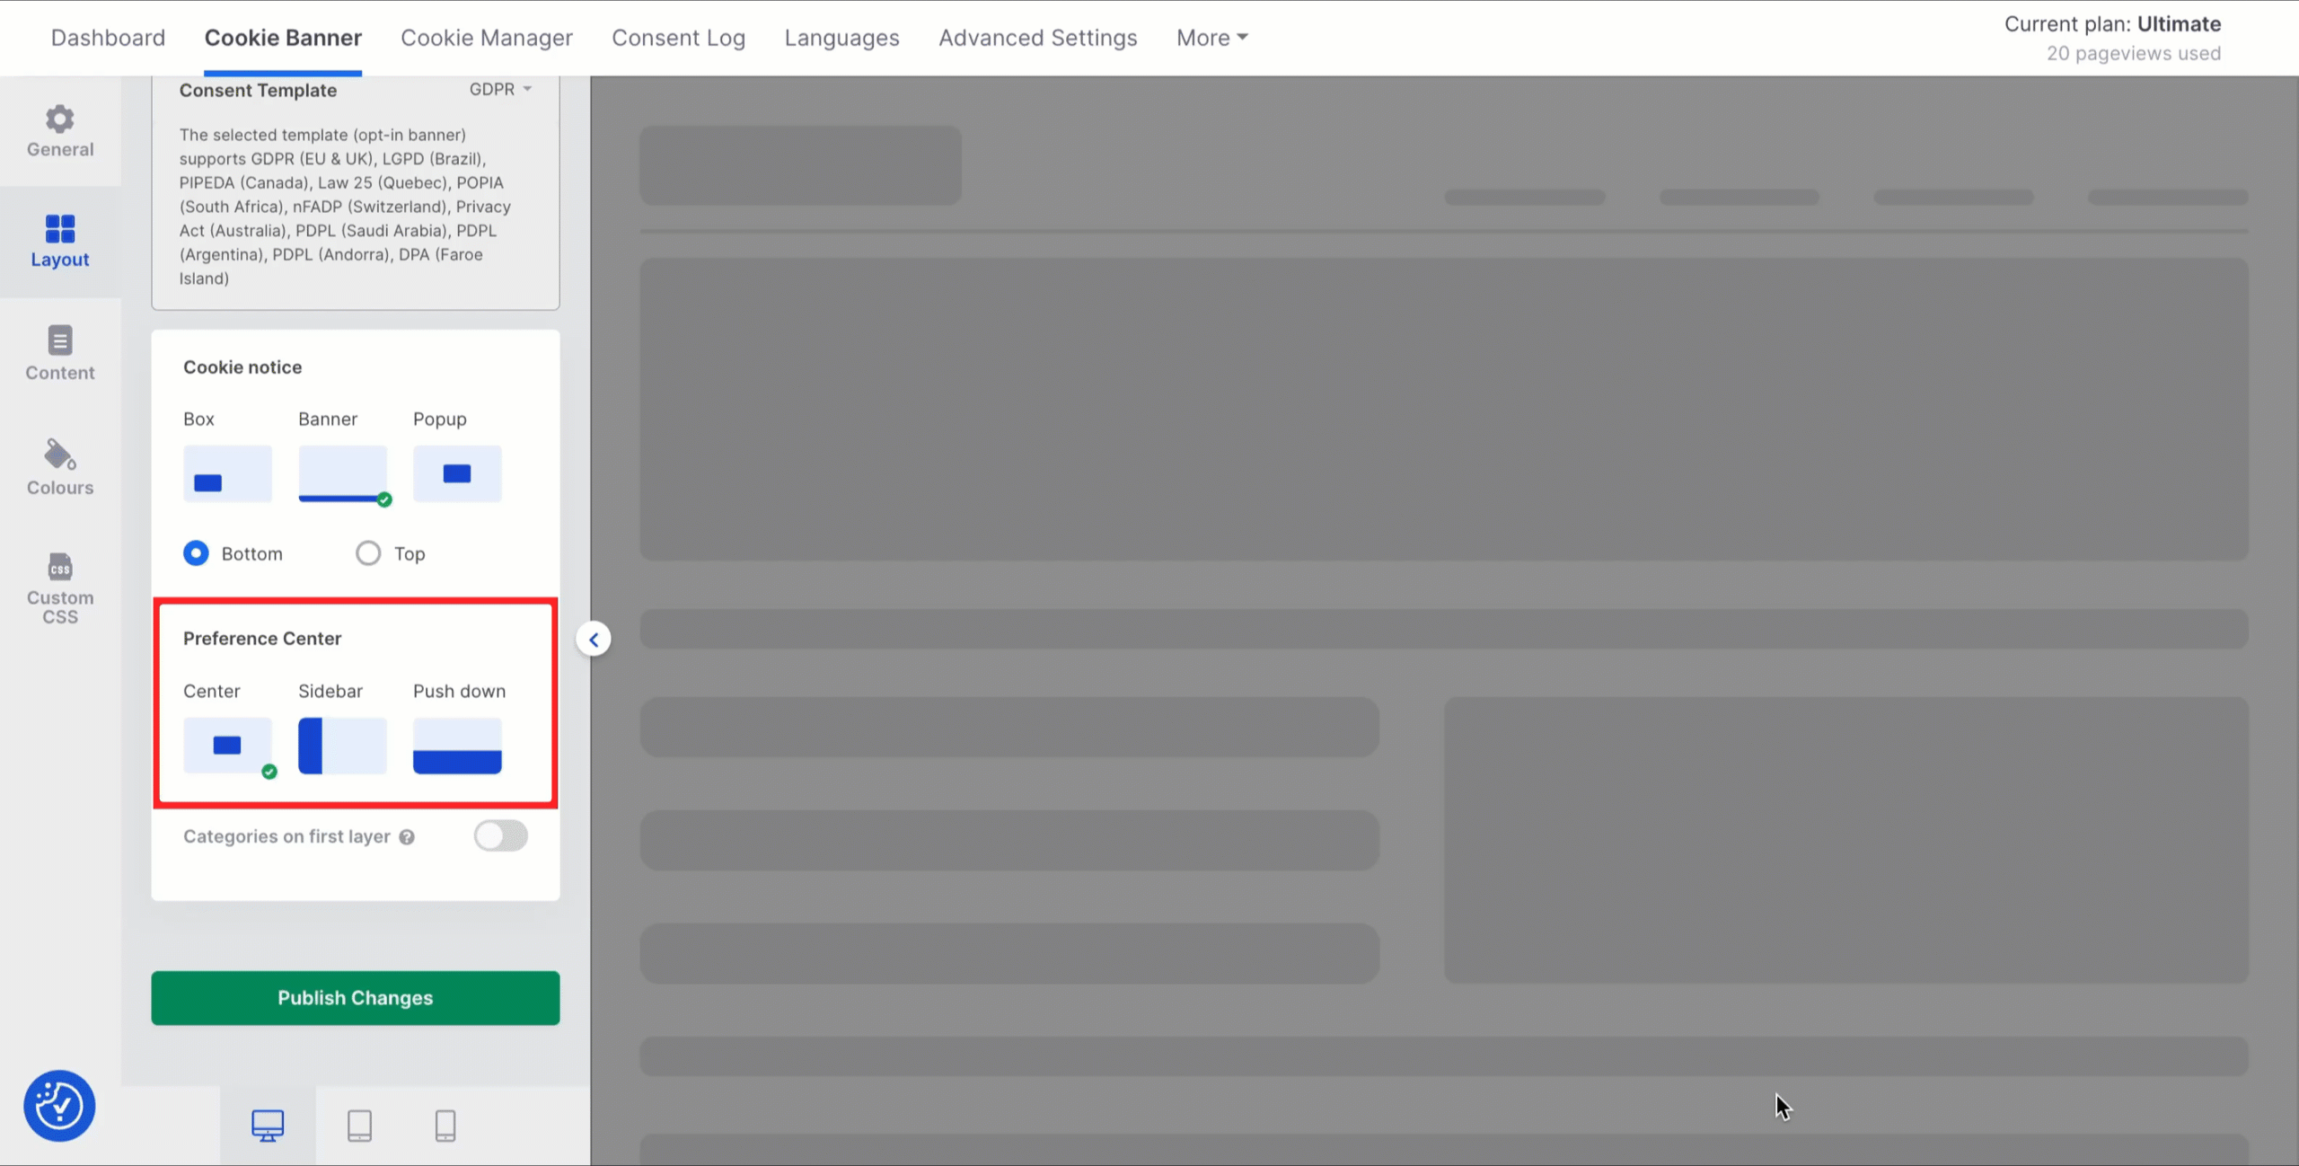
Task: Switch to tablet preview icon
Action: point(359,1125)
